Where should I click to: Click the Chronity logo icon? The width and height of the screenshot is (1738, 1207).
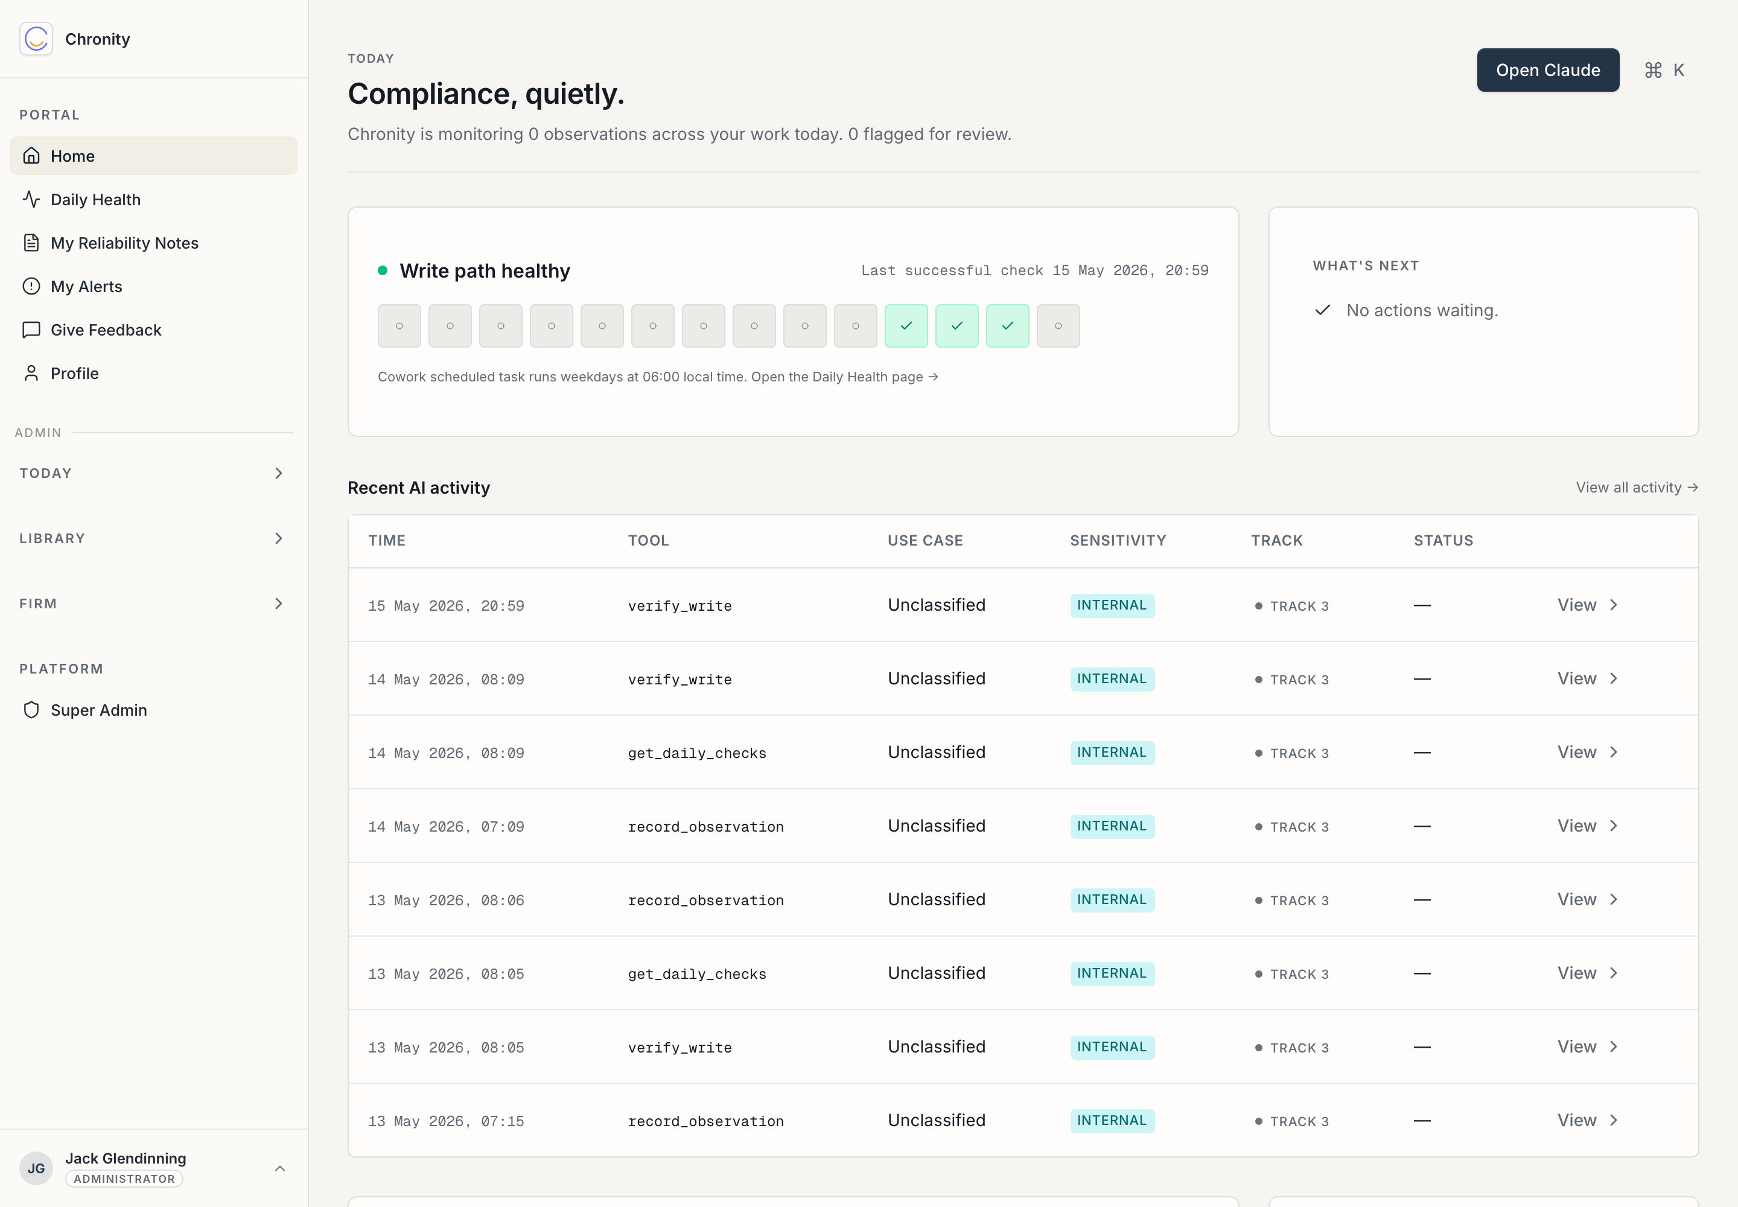[36, 39]
